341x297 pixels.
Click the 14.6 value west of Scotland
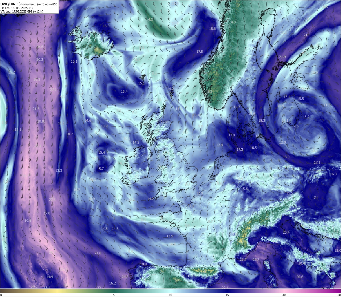(88, 120)
